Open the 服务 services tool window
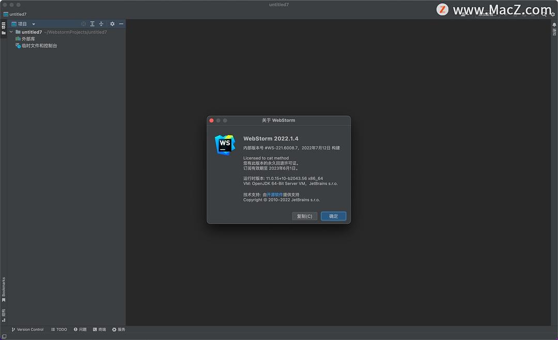Screen dimensions: 558x340 [x=118, y=329]
